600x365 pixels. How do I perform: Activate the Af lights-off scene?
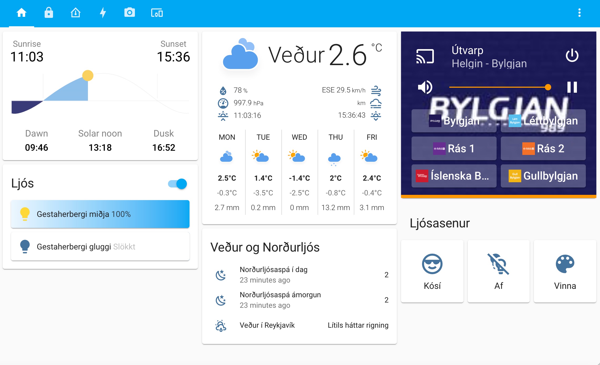coord(498,271)
